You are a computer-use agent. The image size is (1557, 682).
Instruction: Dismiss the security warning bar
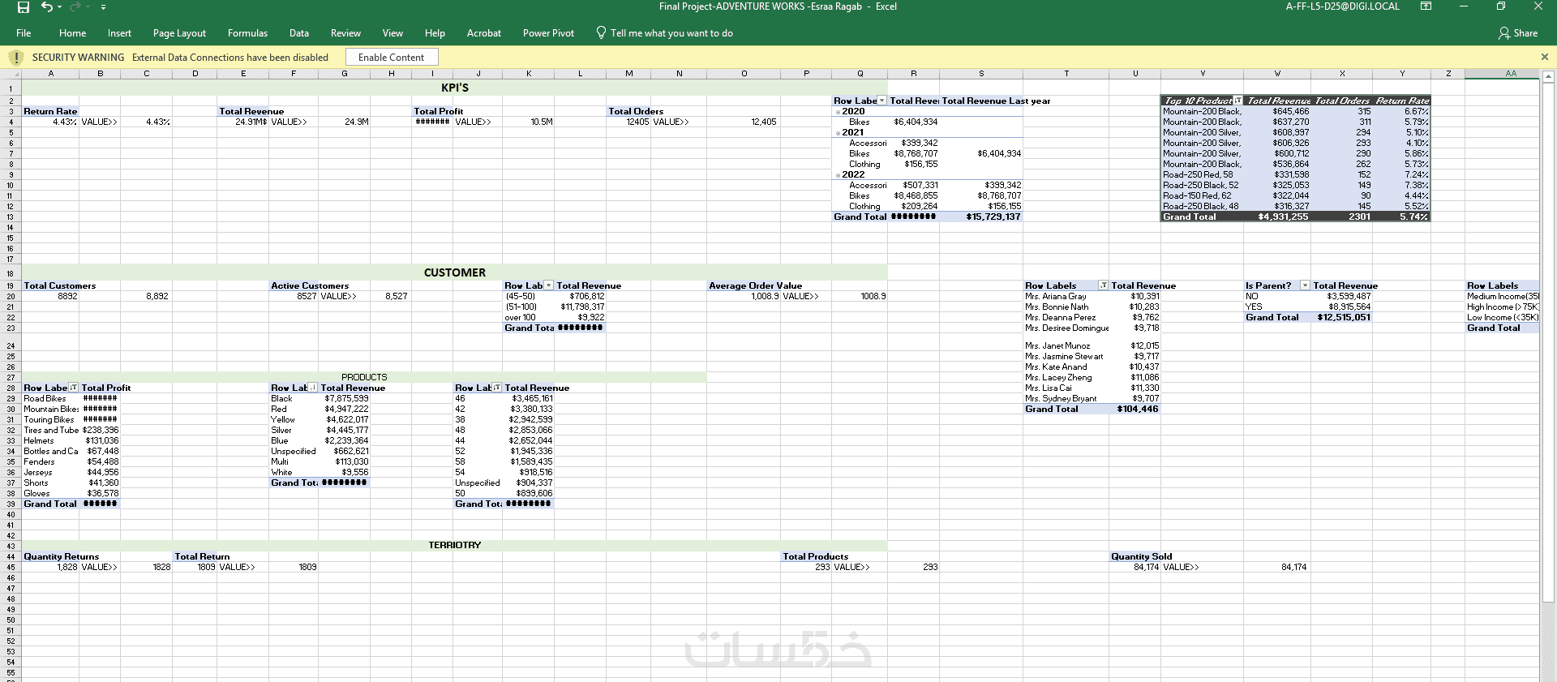pos(1544,57)
